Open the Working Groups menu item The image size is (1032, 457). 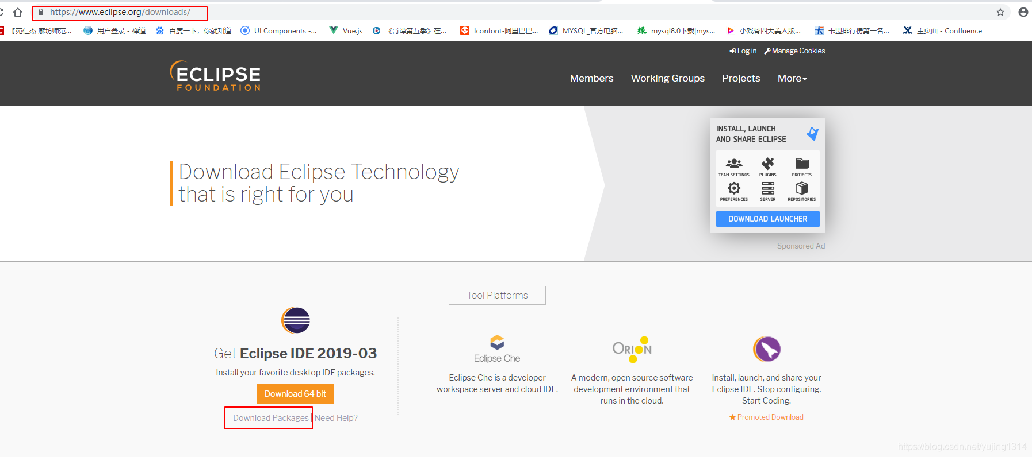point(667,78)
